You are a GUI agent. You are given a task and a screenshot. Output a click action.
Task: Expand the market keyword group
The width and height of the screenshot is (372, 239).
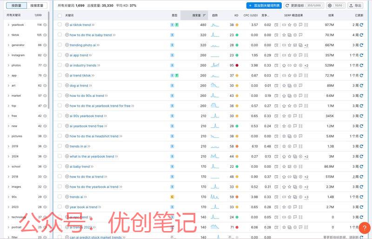tap(8, 96)
